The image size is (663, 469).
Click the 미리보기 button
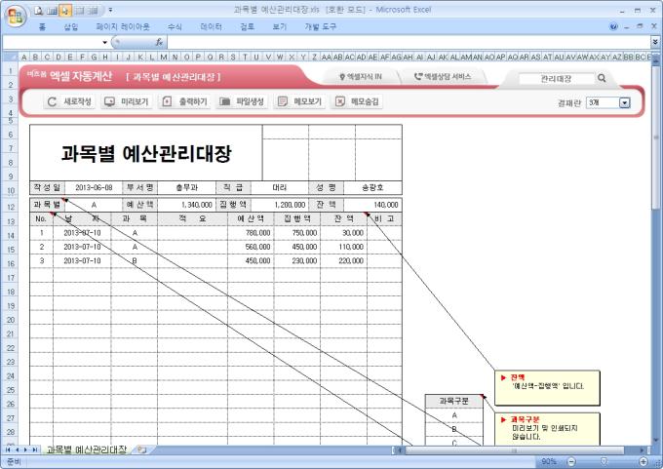coord(127,101)
